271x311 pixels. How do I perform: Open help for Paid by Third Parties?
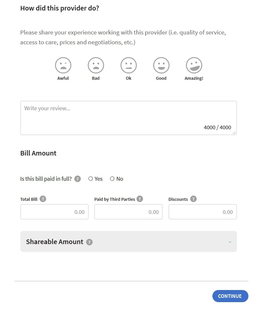coord(140,199)
